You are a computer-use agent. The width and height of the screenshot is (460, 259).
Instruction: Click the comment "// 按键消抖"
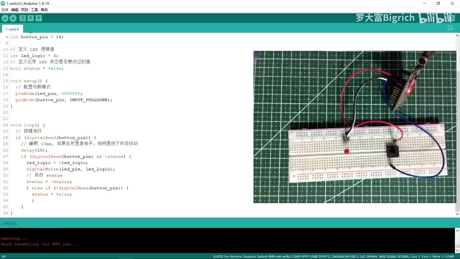28,131
